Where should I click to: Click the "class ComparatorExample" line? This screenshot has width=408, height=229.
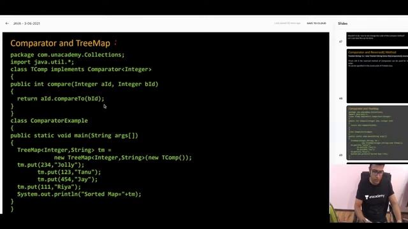click(49, 121)
